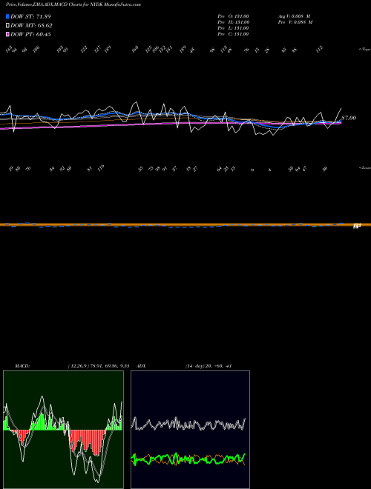Click the Pre H: 131.00 value
This screenshot has height=489, width=371.
click(x=233, y=22)
